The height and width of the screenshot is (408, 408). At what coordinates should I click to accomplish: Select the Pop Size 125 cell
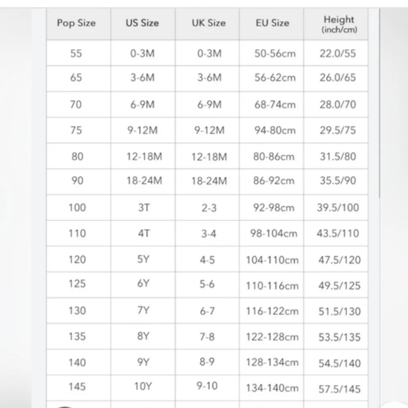[x=77, y=284]
